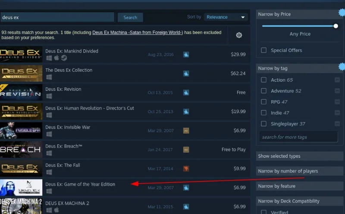Viewport: 345px width, 214px height.
Task: Open Deus Ex: Breach result title
Action: pos(64,146)
